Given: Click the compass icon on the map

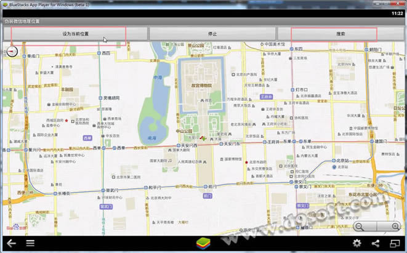Looking at the screenshot, I should click(12, 52).
